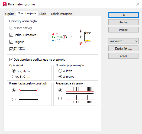Image resolution: width=142 pixels, height=134 pixels.
Task: Click the cross-section preview with numbered bars
Action: tap(85, 37)
